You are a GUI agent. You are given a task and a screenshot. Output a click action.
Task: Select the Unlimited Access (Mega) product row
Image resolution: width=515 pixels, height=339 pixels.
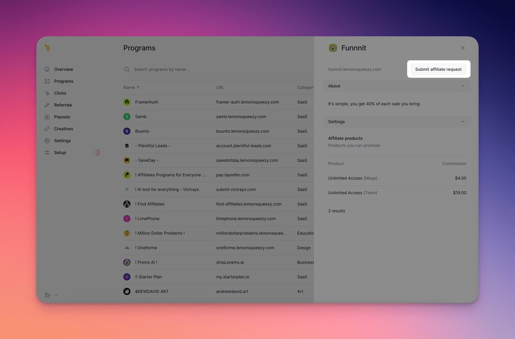tap(397, 178)
